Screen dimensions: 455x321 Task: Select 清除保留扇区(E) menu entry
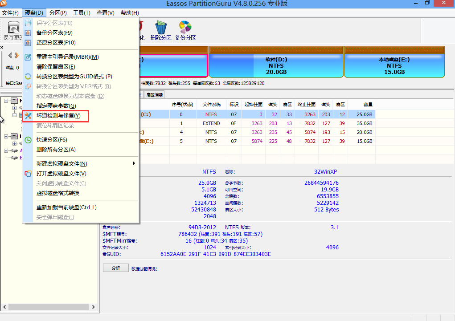click(81, 67)
